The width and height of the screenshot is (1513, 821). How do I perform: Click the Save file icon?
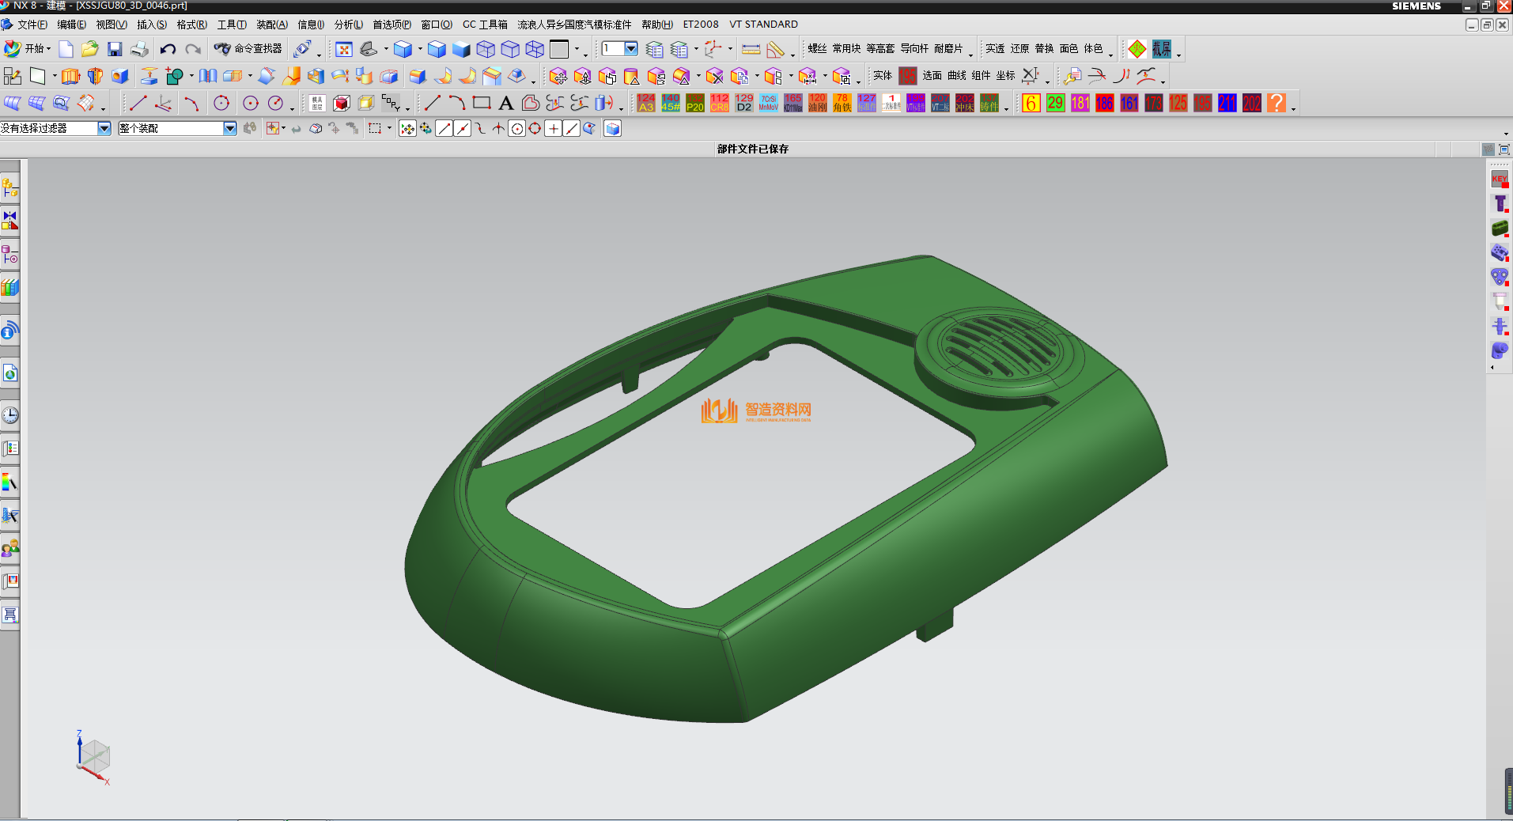[x=115, y=49]
